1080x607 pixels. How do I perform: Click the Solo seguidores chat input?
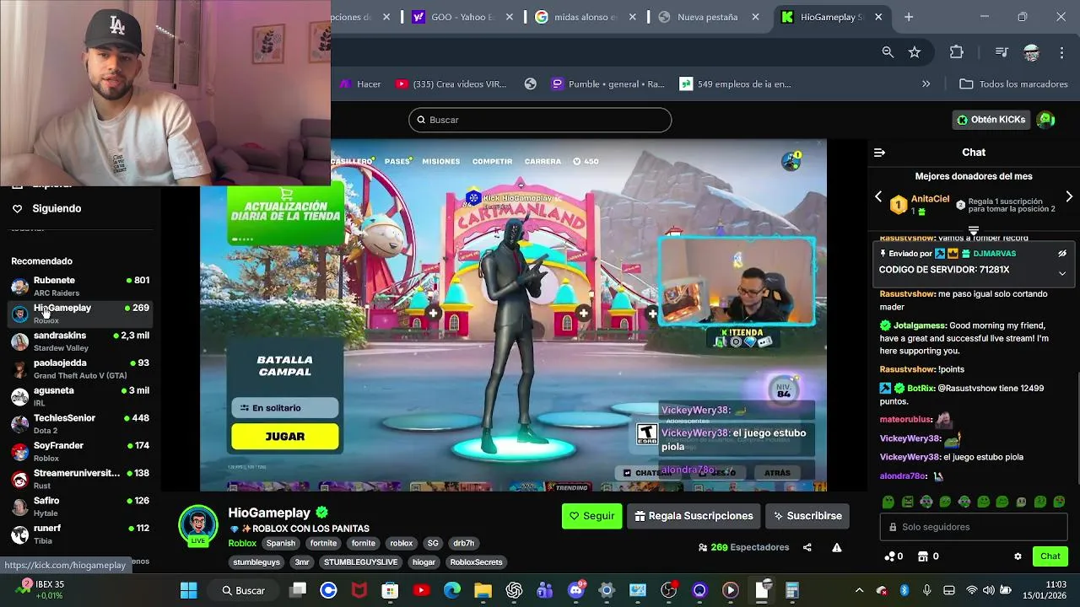(974, 527)
